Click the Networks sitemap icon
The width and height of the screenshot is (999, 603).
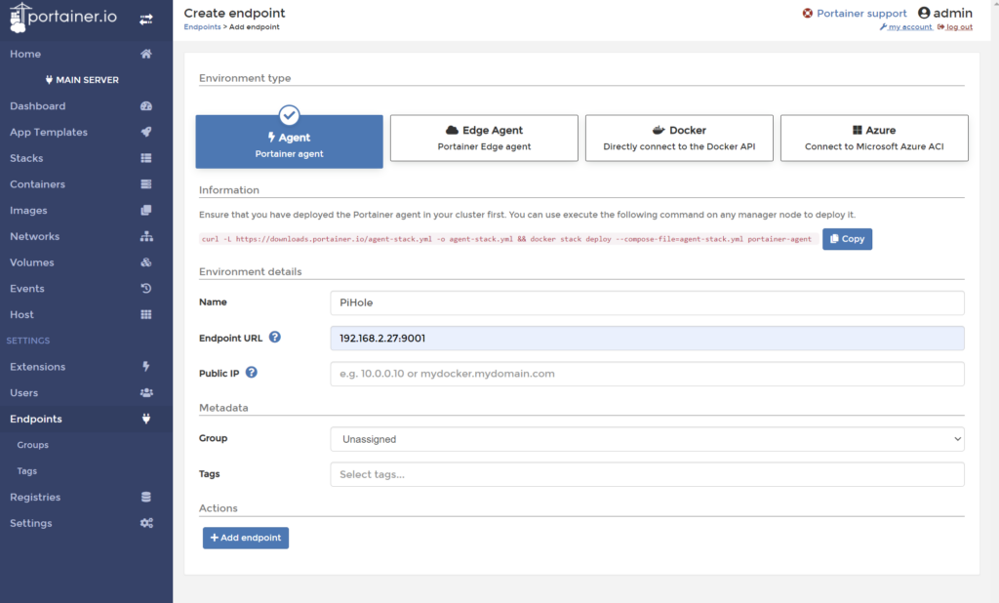(146, 236)
